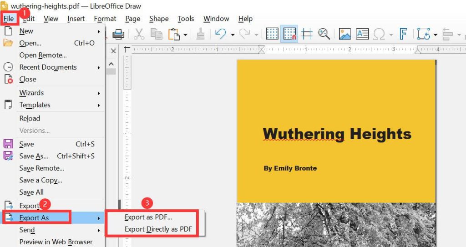Click the purple Save disk icon
Viewport: 466px width, 247px height.
click(8, 144)
